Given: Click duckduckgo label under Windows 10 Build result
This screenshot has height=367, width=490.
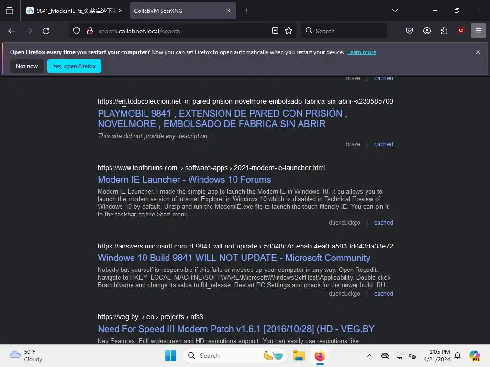Looking at the screenshot, I should point(345,294).
